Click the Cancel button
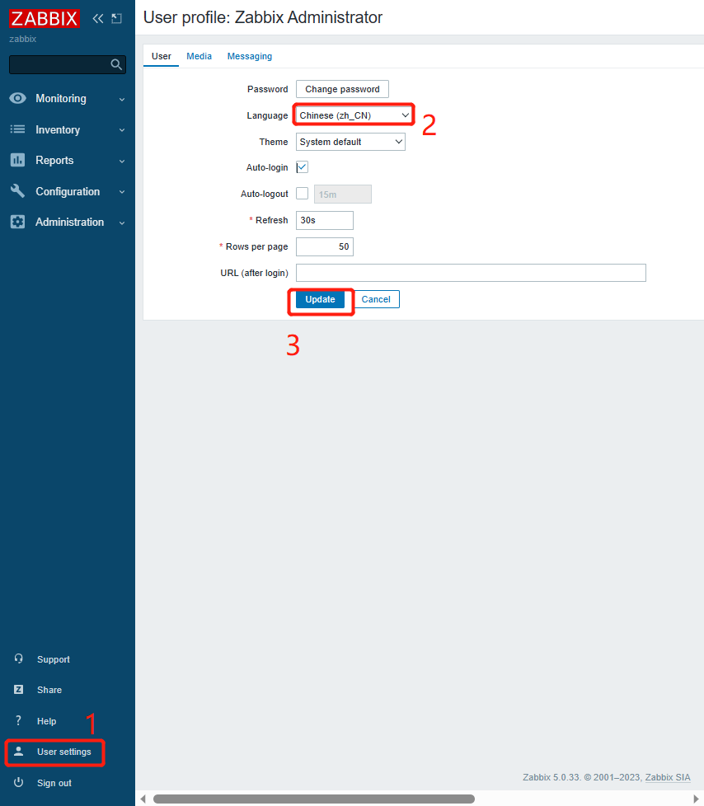The width and height of the screenshot is (704, 806). click(376, 299)
